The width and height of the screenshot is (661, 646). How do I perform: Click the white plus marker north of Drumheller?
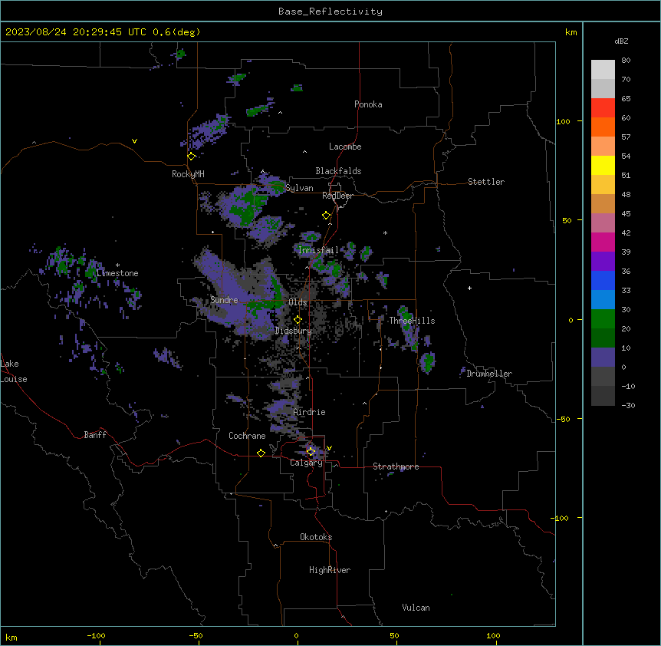[x=469, y=288]
